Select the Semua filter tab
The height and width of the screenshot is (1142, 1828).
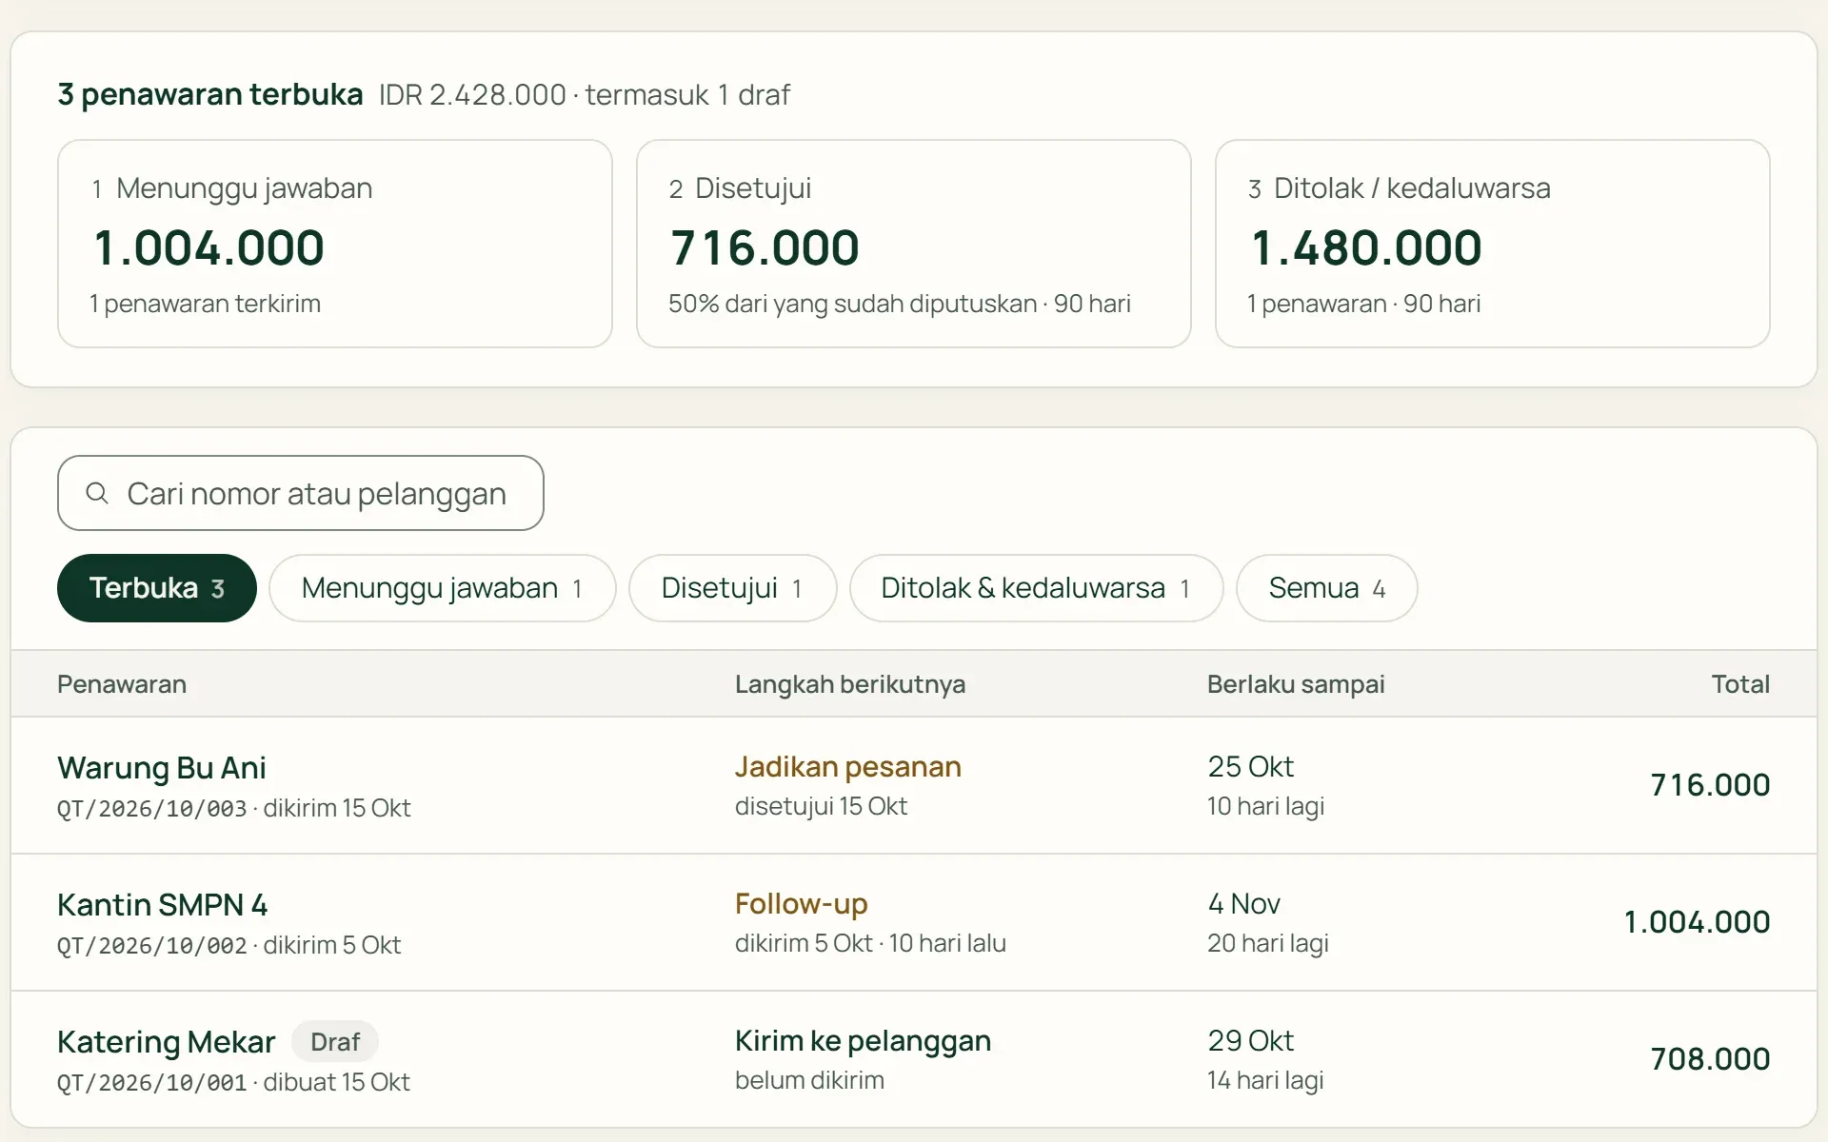click(x=1327, y=588)
